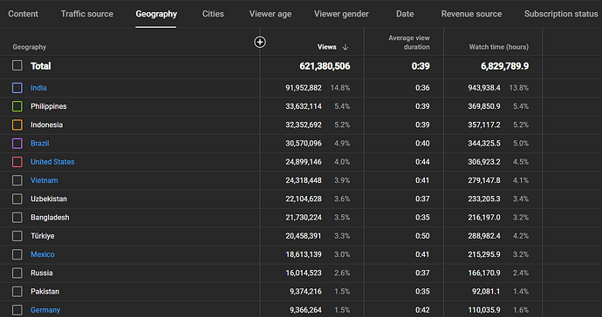Add a metric with the plus icon
The width and height of the screenshot is (602, 317).
pyautogui.click(x=260, y=42)
